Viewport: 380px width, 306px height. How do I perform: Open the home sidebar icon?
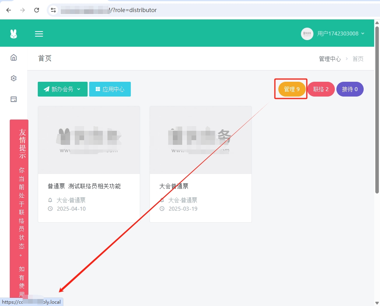coord(14,58)
